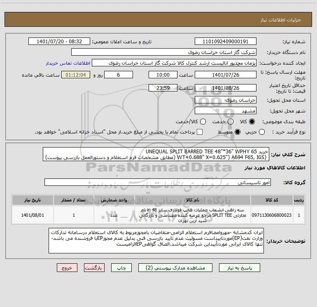Click the price validity date 1401/08/26
This screenshot has height=307, width=317.
226,88
